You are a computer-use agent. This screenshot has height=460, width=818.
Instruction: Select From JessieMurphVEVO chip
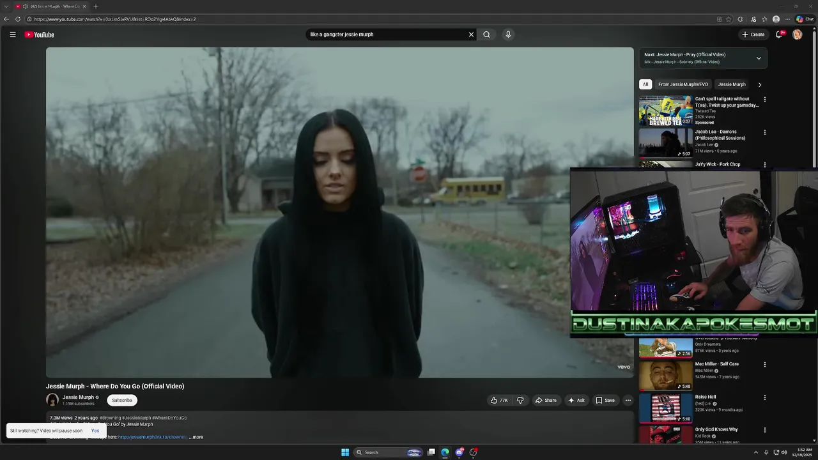coord(683,84)
